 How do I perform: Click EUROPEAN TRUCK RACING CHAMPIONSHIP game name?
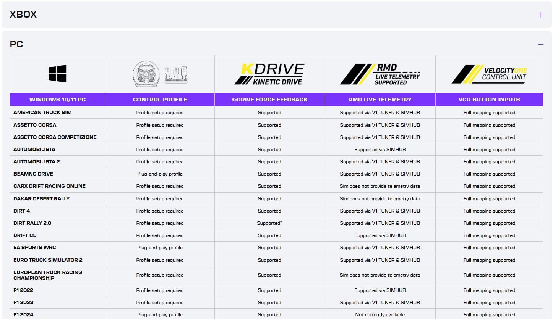(x=48, y=275)
